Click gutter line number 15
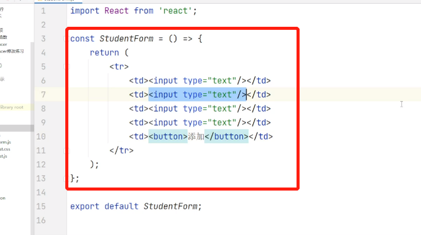The width and height of the screenshot is (421, 235). 41,206
